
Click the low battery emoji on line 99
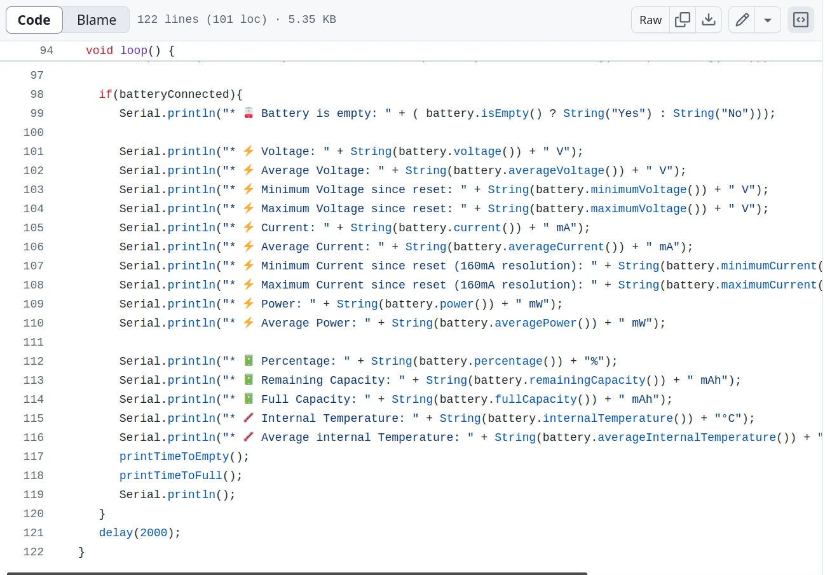(x=249, y=113)
